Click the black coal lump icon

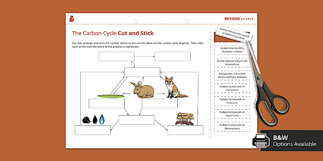click(86, 120)
